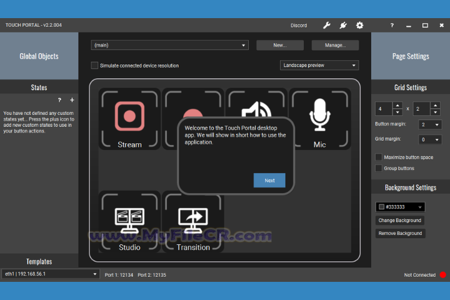Screen dimensions: 450x300
Task: Increase grid columns with up arrow
Action: coord(397,106)
